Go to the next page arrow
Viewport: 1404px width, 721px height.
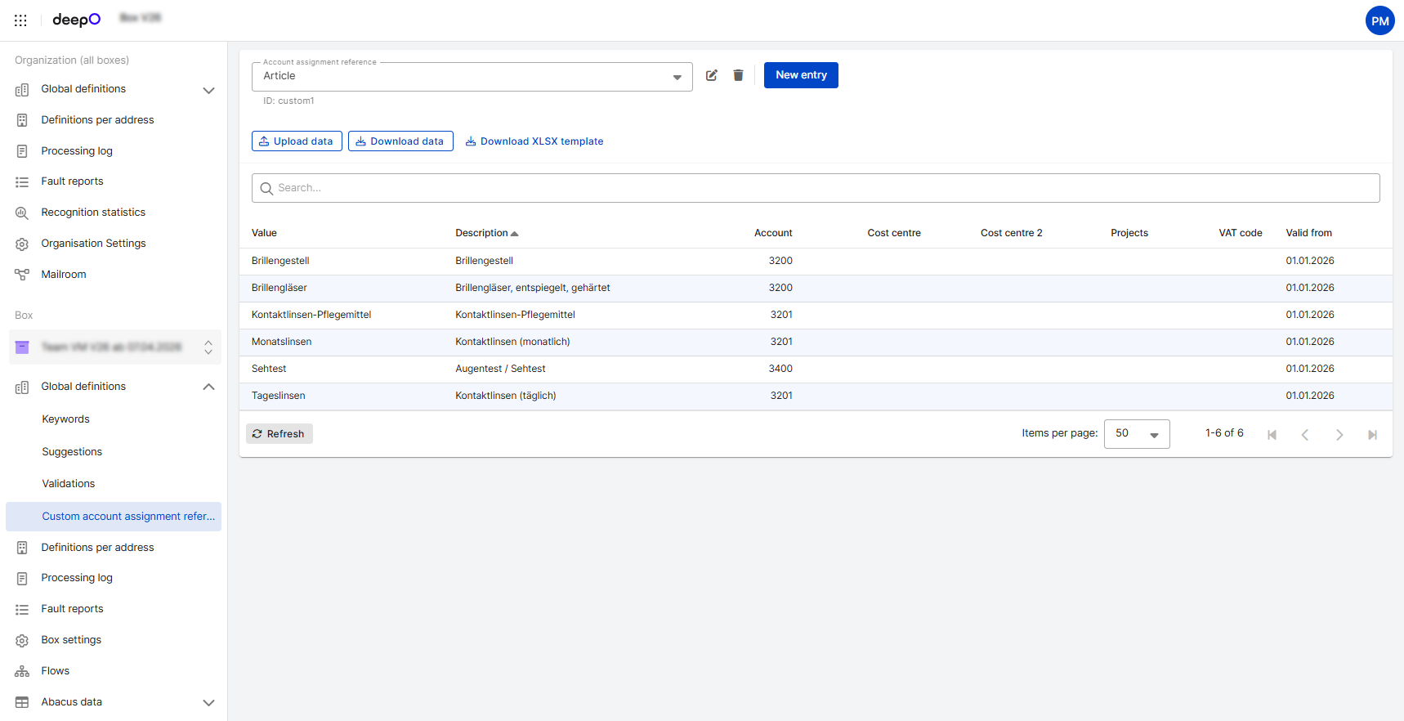tap(1339, 434)
